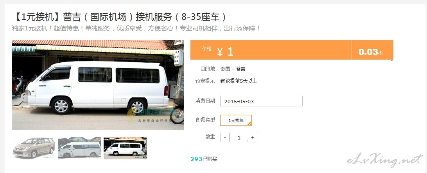Click the quantity number field
This screenshot has height=173, width=427.
click(x=239, y=138)
